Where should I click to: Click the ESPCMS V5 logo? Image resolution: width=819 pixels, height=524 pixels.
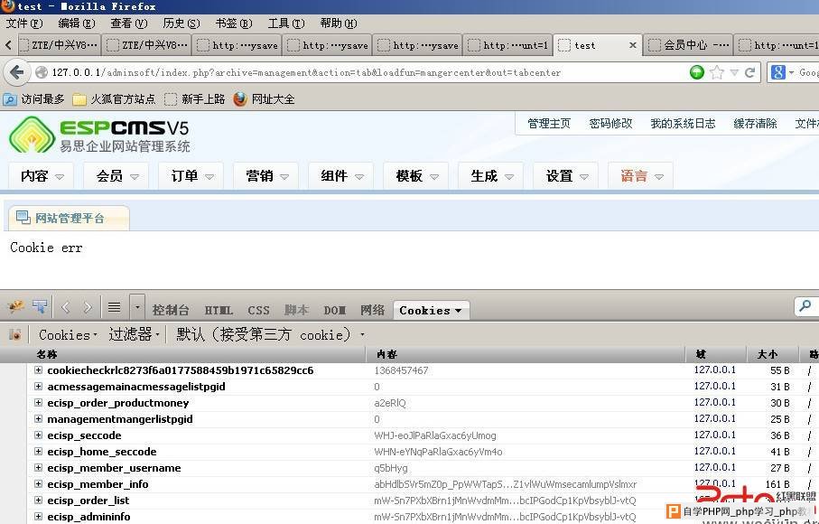click(x=99, y=135)
